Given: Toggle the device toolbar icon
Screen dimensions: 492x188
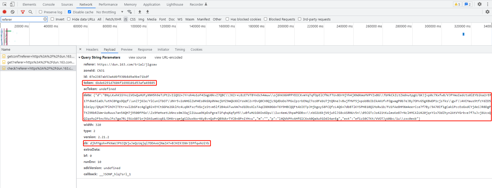Looking at the screenshot, I should 12,4.
